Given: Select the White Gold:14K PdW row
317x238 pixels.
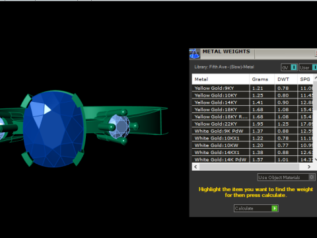Looking at the screenshot, I should click(x=252, y=159).
